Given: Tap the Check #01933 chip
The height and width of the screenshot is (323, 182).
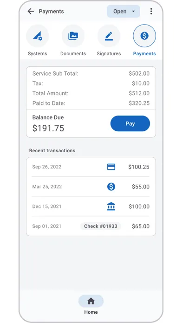Looking at the screenshot, I should 101,226.
